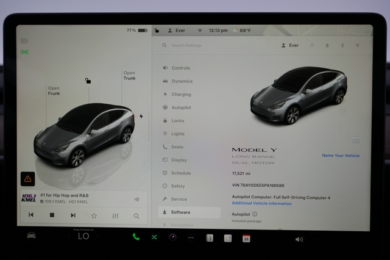Open the Phone app in bottom bar

click(x=136, y=237)
